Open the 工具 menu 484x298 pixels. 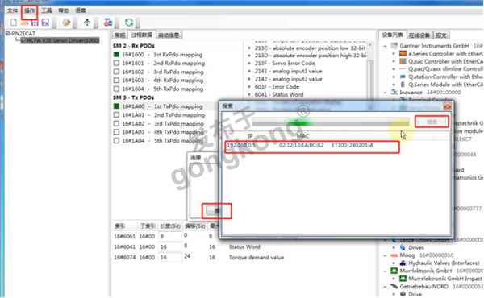pos(47,10)
